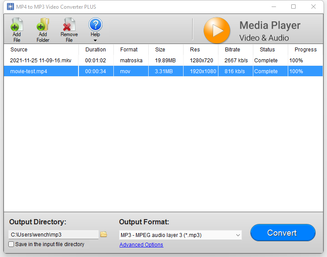The image size is (327, 257).
Task: Click the 00:00:34 duration cell
Action: (95, 71)
